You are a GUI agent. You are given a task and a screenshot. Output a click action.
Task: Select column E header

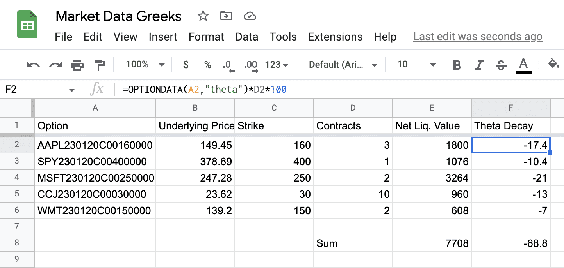tap(432, 108)
